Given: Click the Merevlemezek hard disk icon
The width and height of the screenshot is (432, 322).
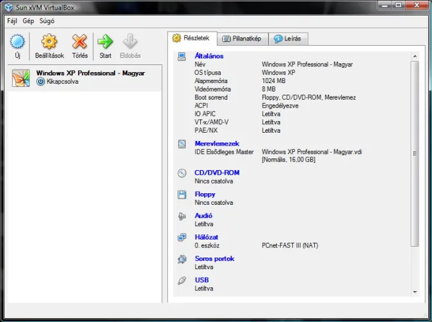Looking at the screenshot, I should click(182, 144).
